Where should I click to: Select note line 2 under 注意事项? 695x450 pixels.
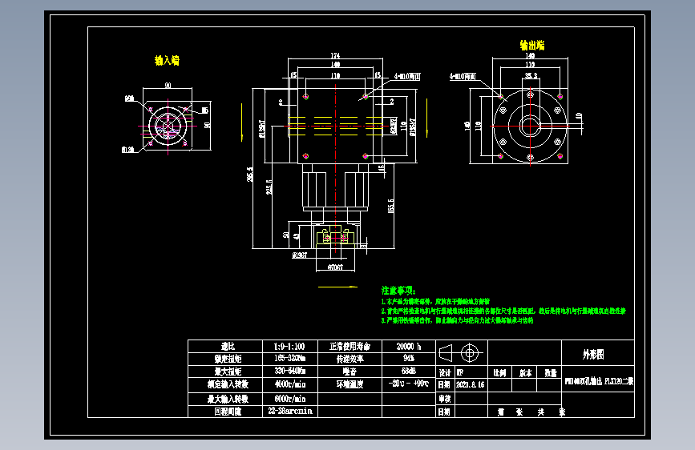503,311
